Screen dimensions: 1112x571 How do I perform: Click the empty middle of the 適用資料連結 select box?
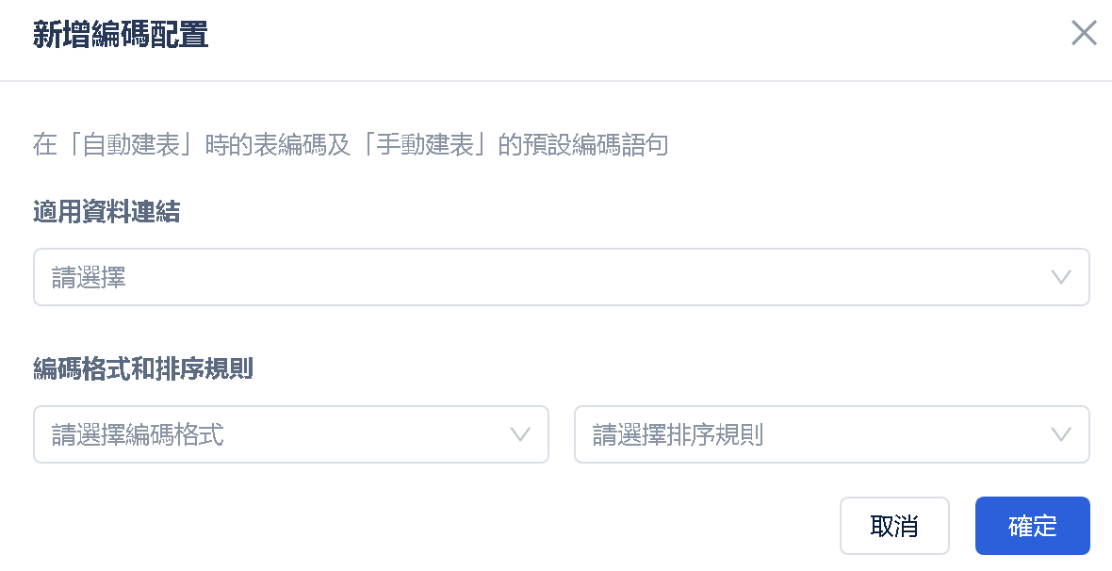[561, 277]
